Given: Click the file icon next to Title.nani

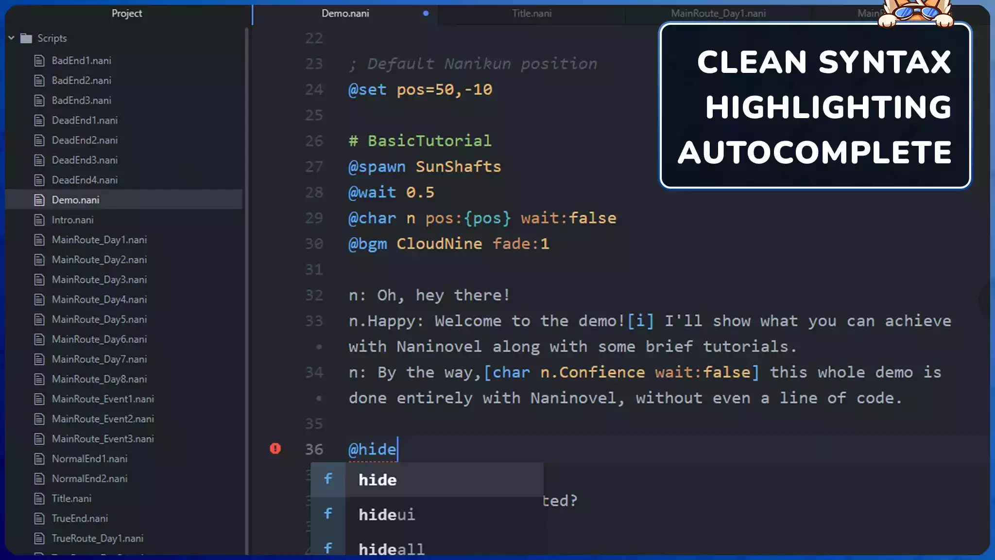Looking at the screenshot, I should pyautogui.click(x=39, y=499).
